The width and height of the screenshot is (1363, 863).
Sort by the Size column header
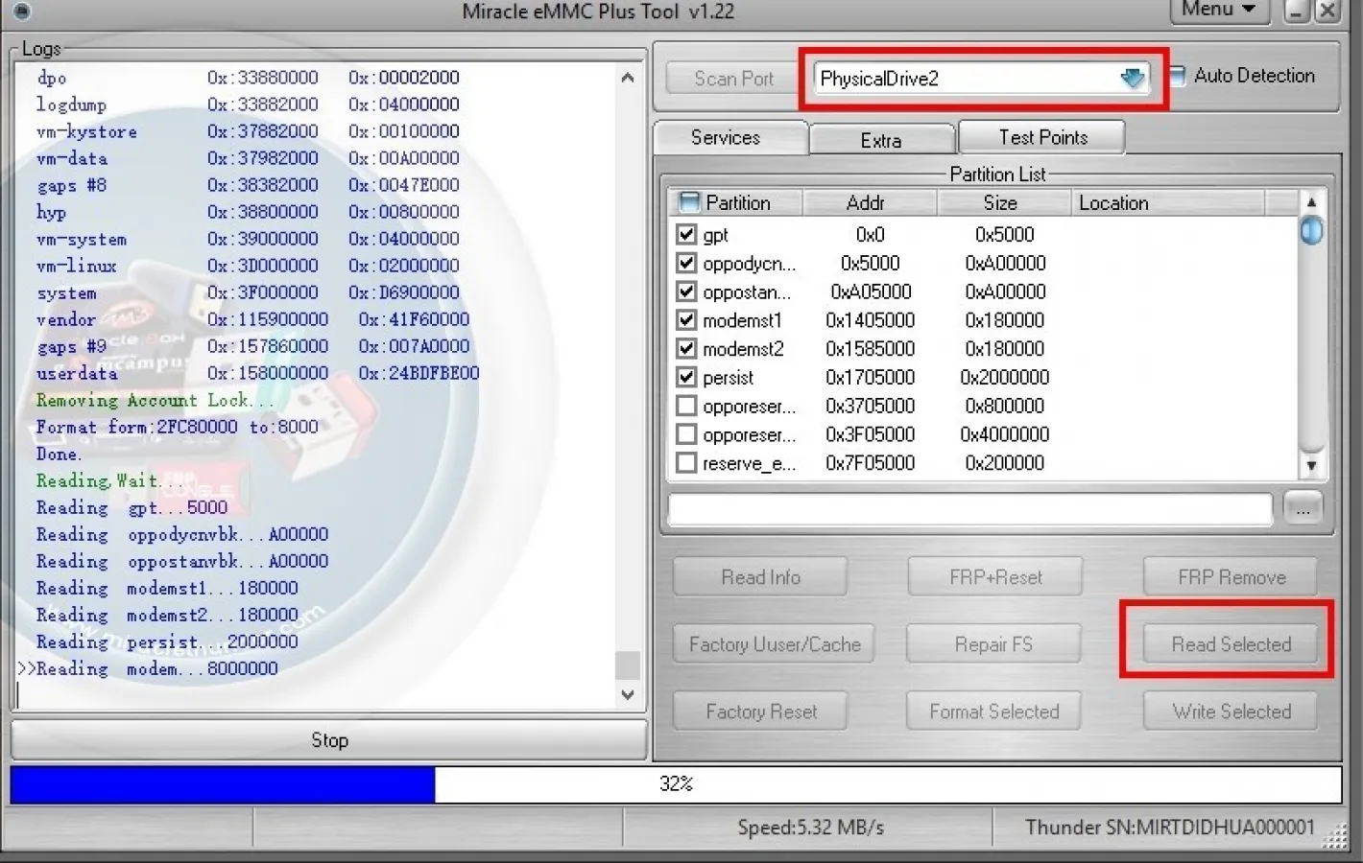click(1003, 202)
